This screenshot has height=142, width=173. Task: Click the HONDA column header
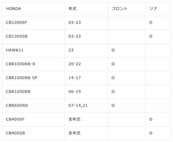(x=14, y=9)
